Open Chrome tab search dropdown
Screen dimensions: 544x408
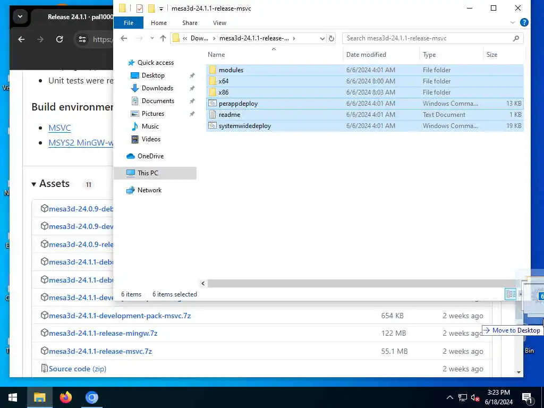(x=20, y=16)
